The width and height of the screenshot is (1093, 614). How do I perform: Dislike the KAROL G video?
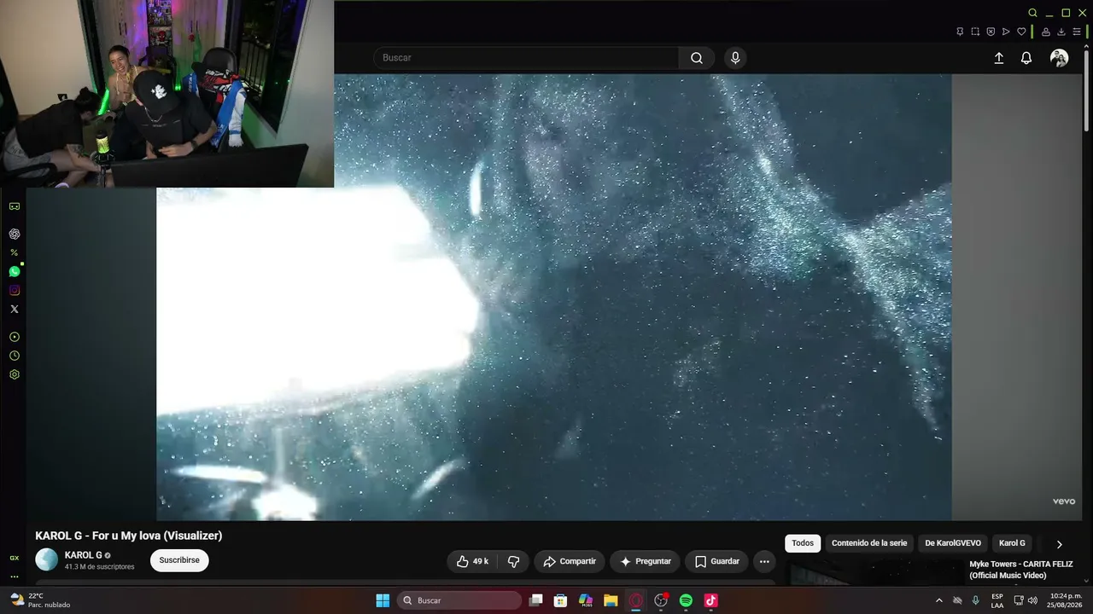click(514, 561)
